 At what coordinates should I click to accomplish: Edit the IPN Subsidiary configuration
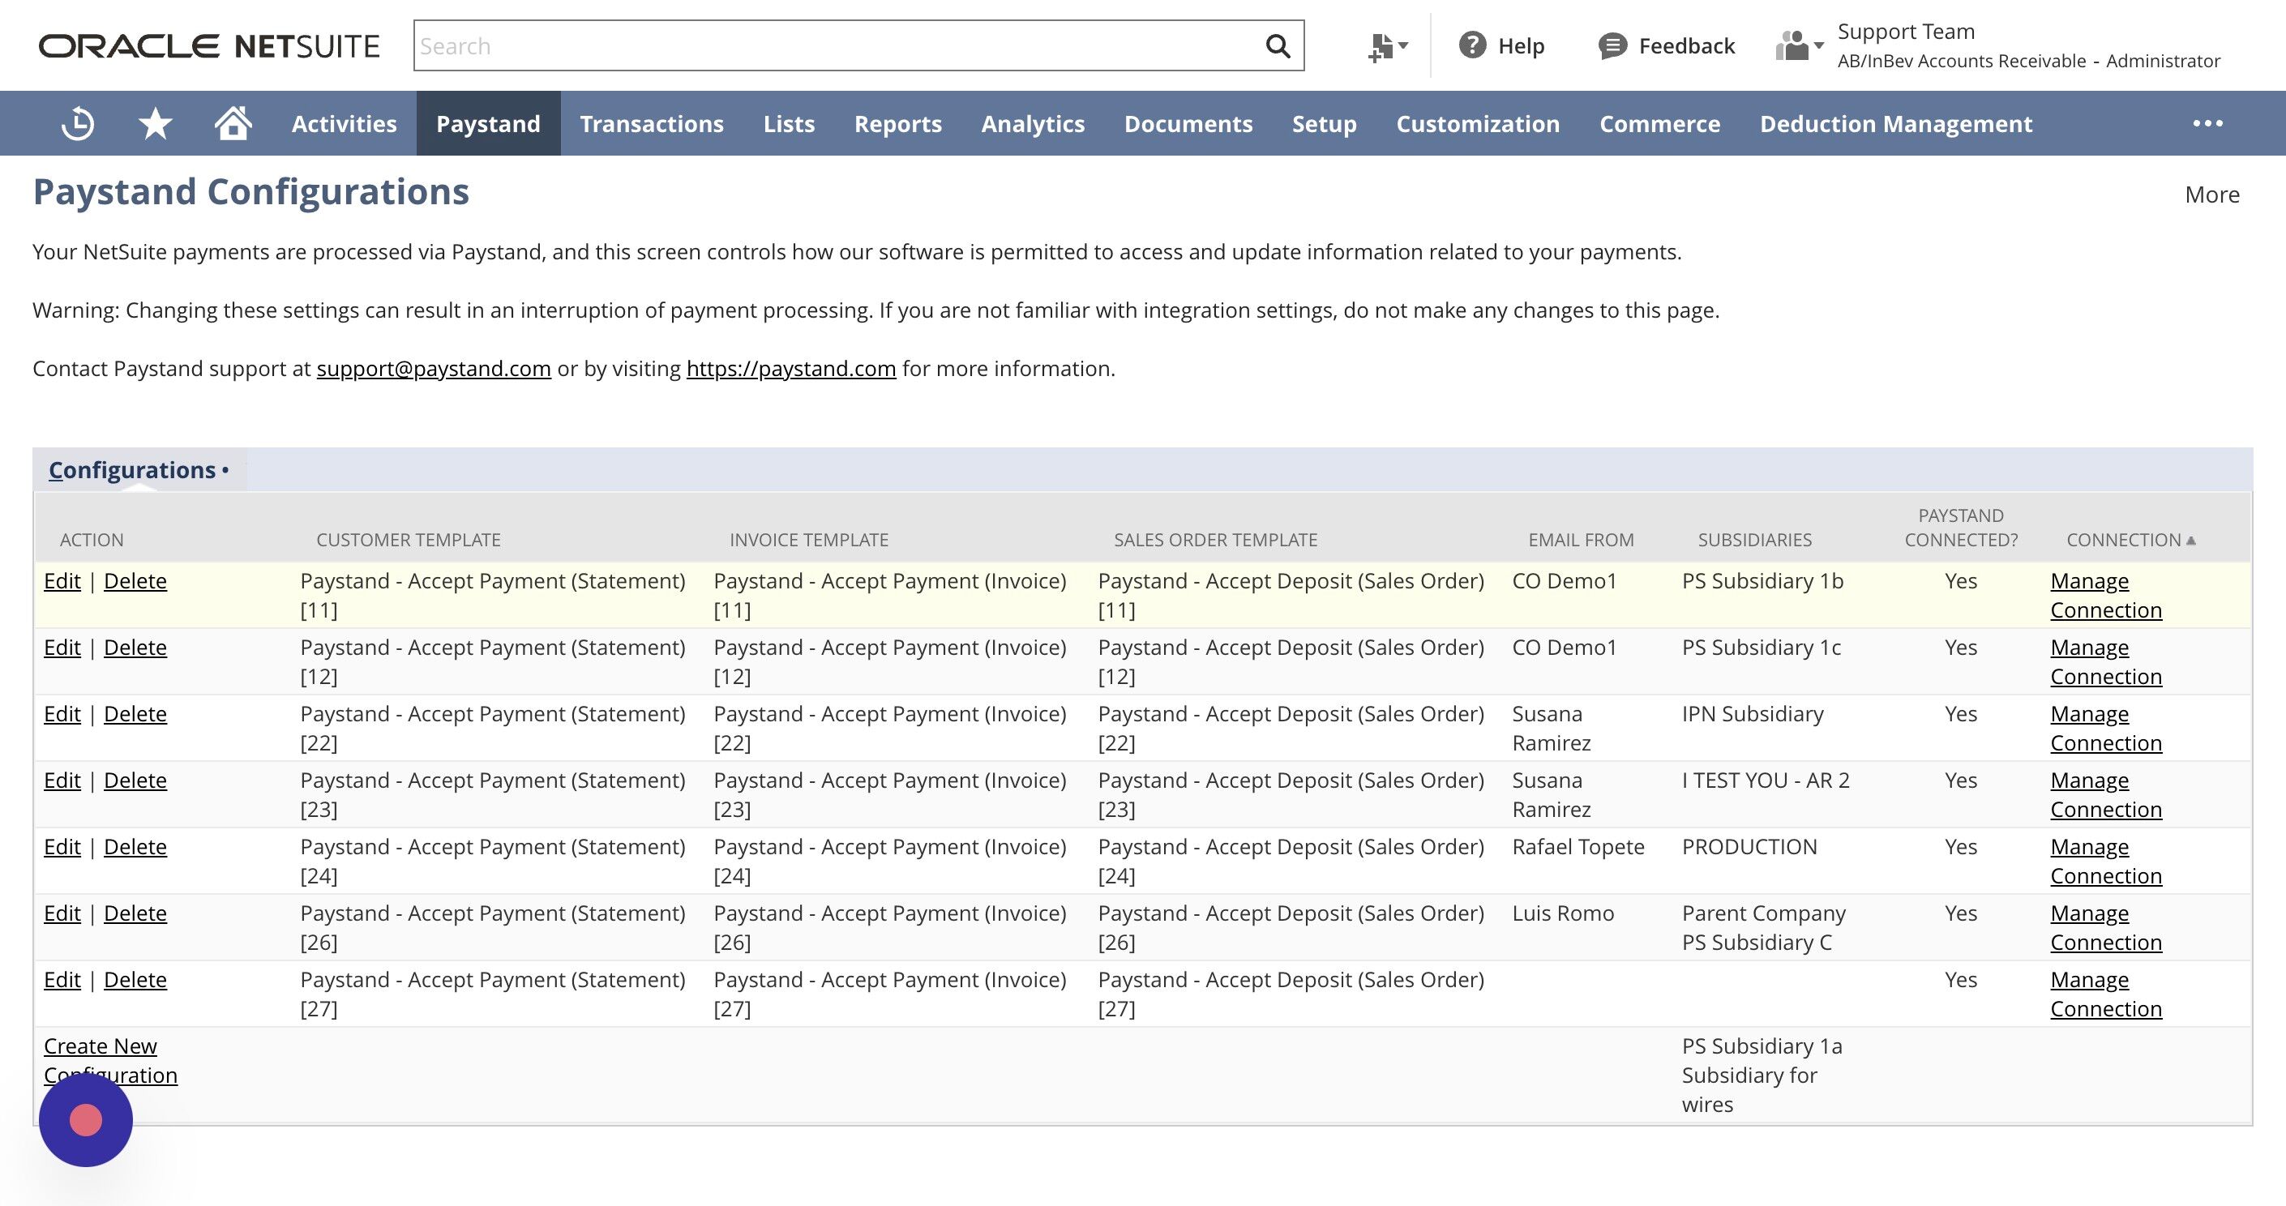tap(62, 713)
